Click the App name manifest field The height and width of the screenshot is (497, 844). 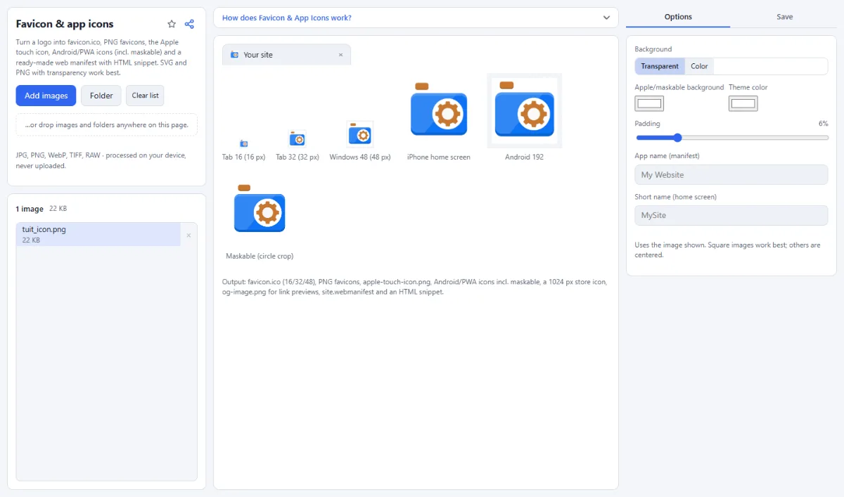coord(731,174)
